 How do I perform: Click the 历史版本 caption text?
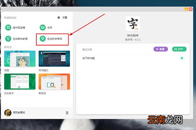(x=9, y=93)
